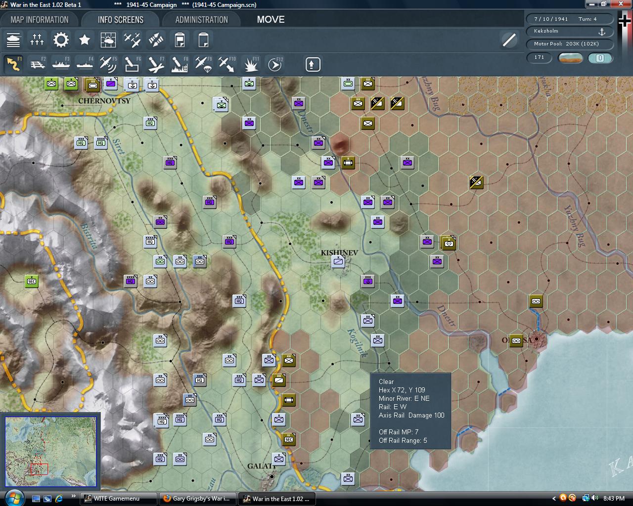The height and width of the screenshot is (506, 633).
Task: Select the F10 air transfer mode
Action: (x=227, y=64)
